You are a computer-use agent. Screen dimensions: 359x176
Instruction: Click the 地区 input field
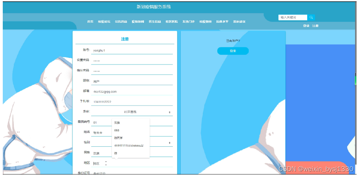(132, 163)
